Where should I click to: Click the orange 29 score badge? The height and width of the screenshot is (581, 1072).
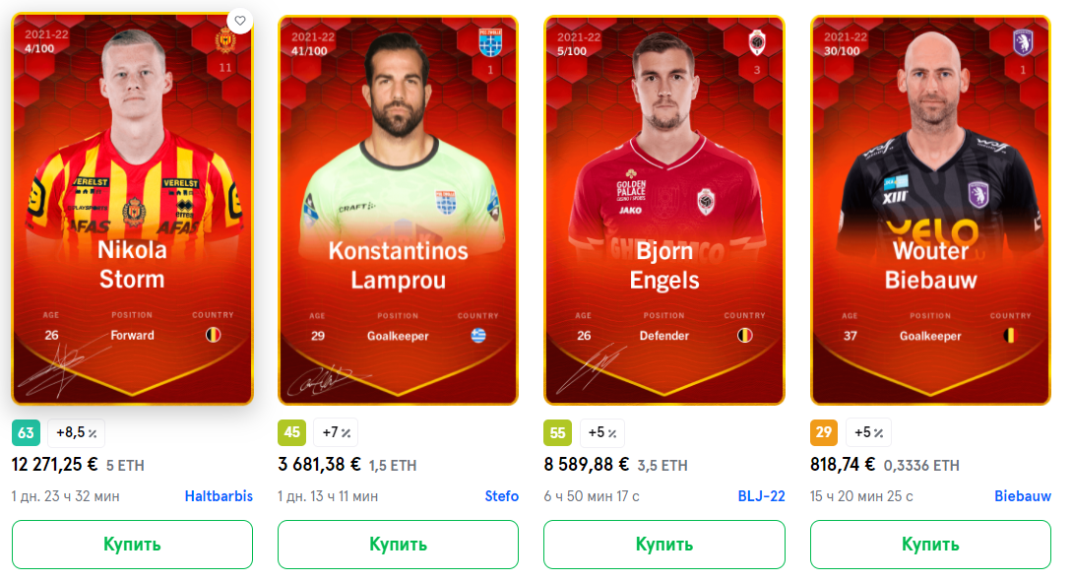[824, 432]
